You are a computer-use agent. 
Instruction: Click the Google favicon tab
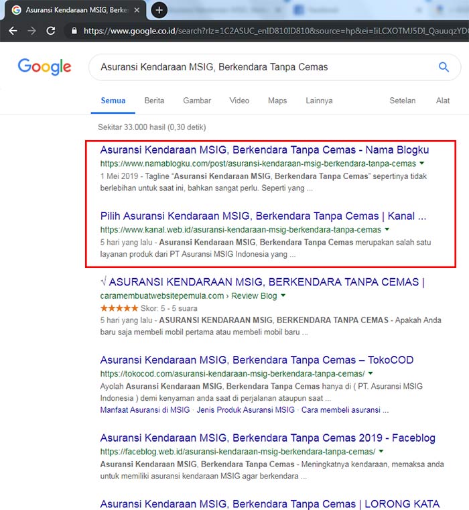16,10
